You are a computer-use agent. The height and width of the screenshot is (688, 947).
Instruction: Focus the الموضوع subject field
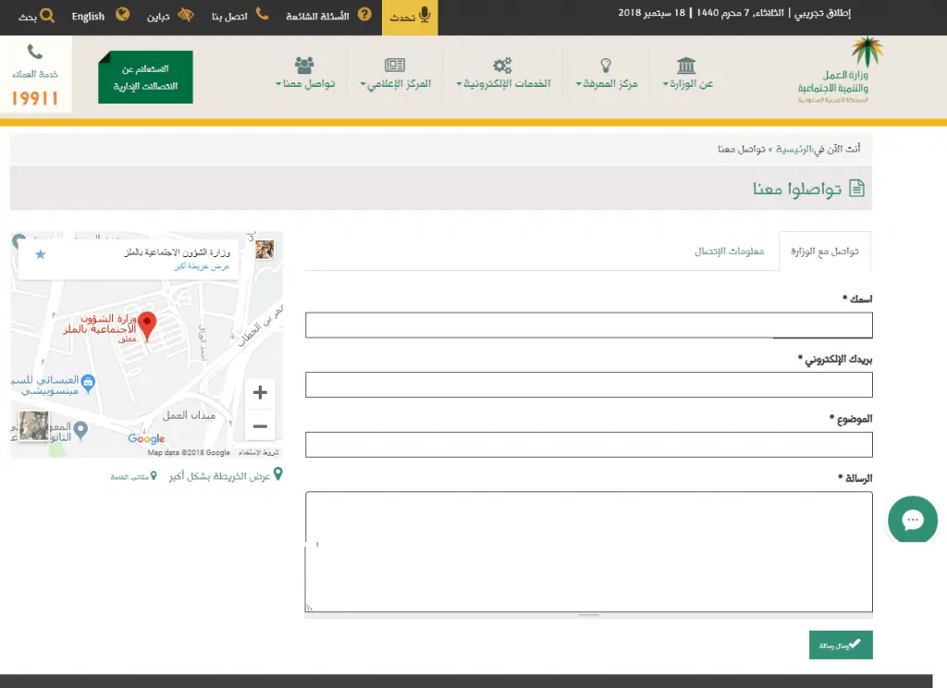click(x=589, y=445)
